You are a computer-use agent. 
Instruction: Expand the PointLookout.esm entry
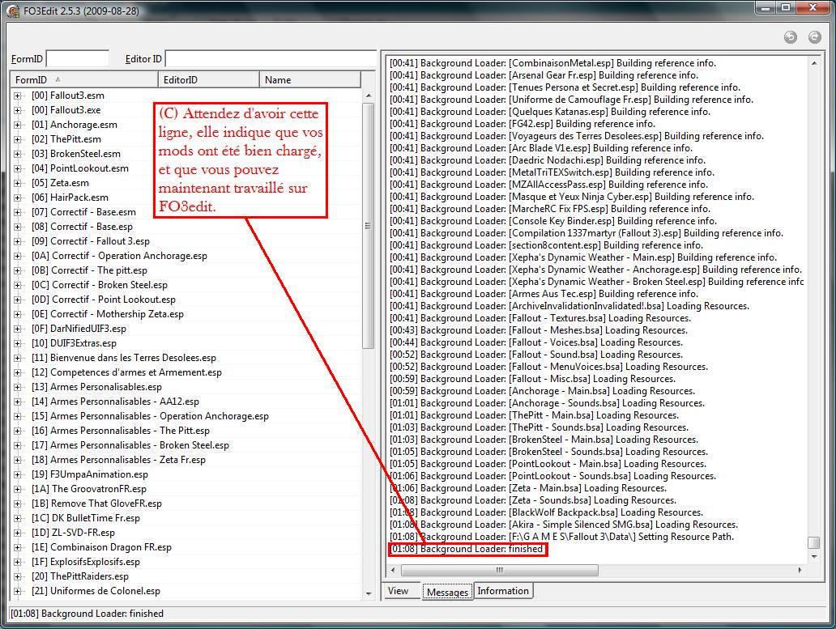(x=18, y=168)
